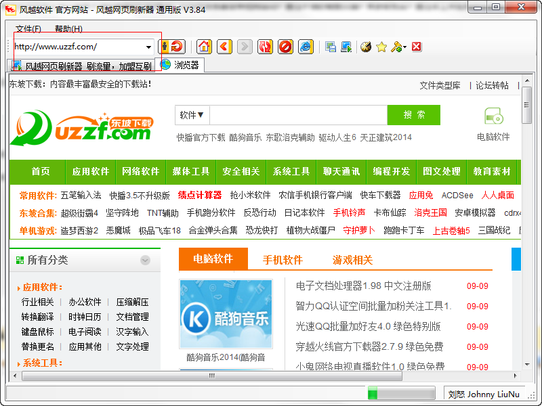Image resolution: width=542 pixels, height=406 pixels.
Task: Reload the page with the red refresh-arrows icon
Action: (x=265, y=47)
